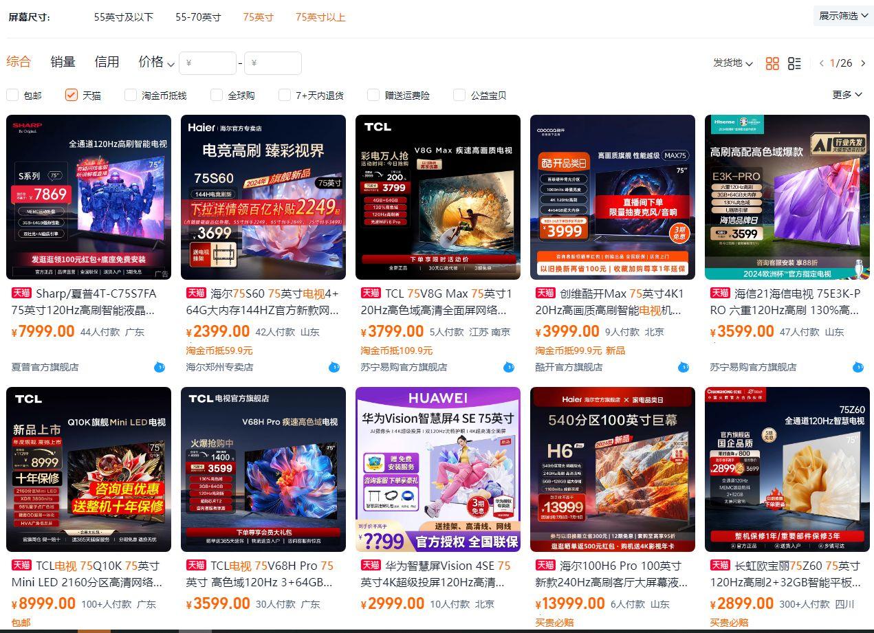Open TCL V8G Max product image
This screenshot has width=874, height=633.
coord(438,197)
